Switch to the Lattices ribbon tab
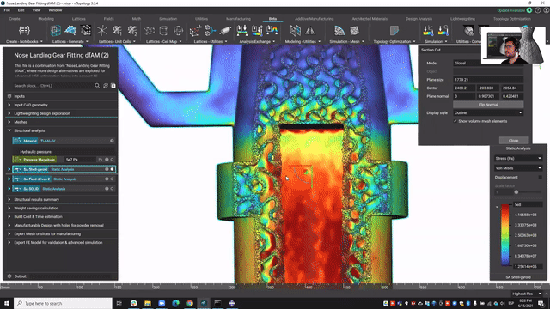The width and height of the screenshot is (550, 309). tap(78, 19)
